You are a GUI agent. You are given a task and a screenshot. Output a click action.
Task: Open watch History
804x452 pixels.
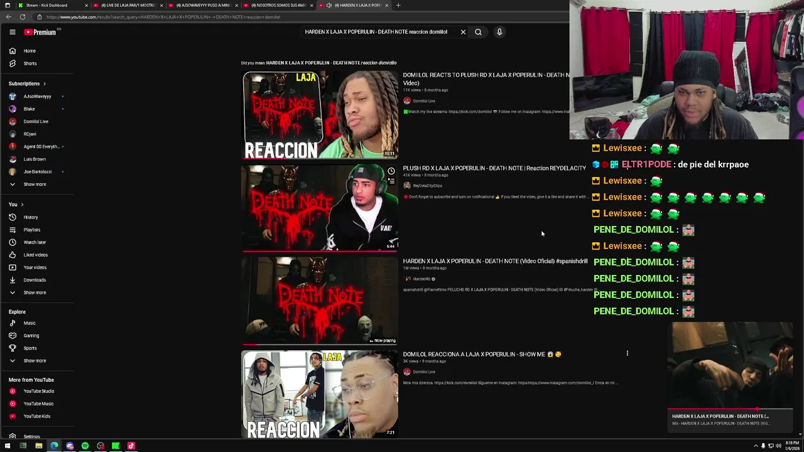tap(30, 217)
